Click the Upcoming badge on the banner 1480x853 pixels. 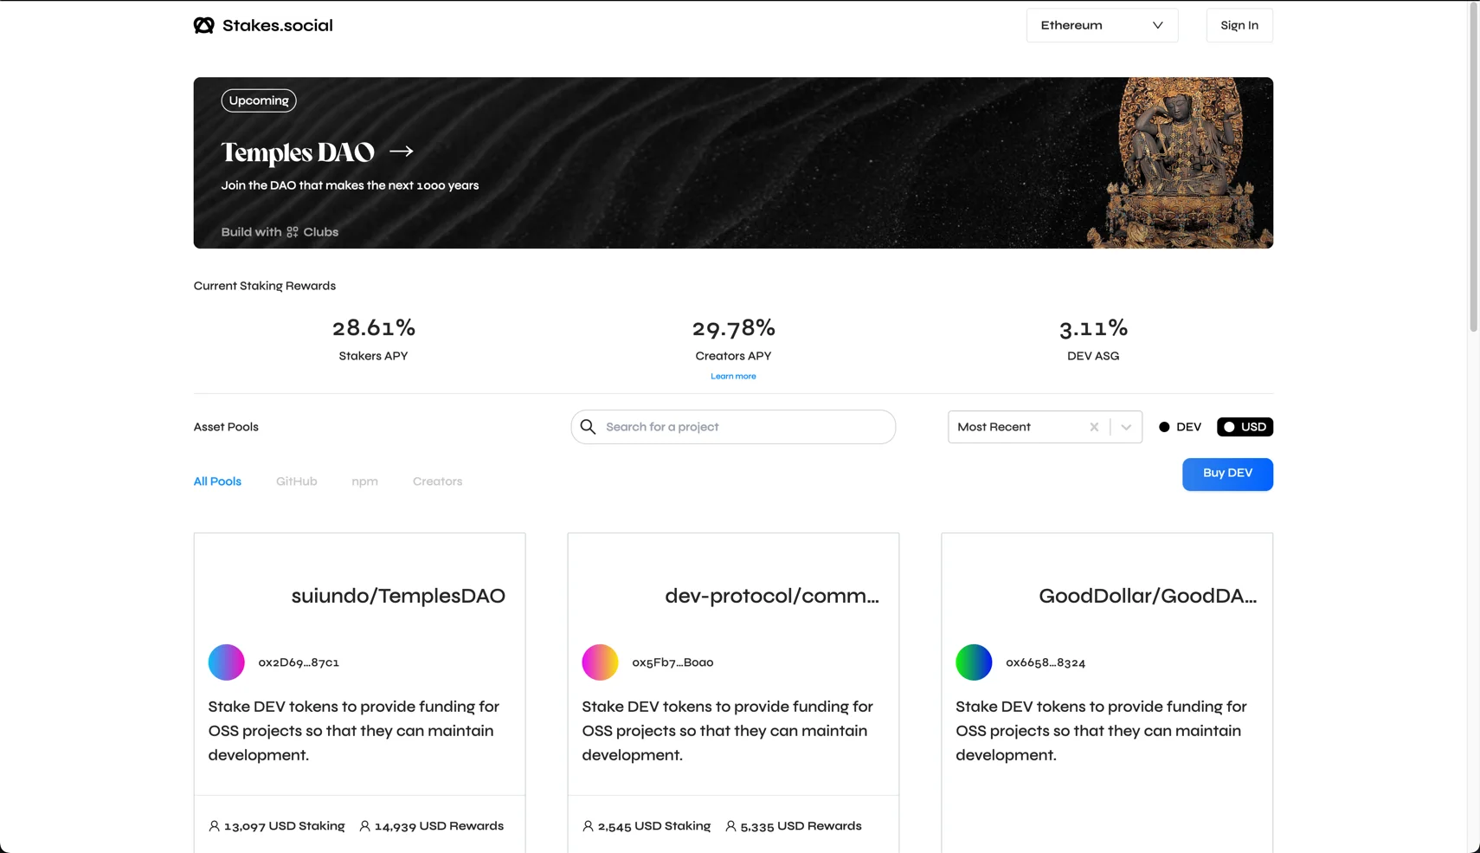258,100
